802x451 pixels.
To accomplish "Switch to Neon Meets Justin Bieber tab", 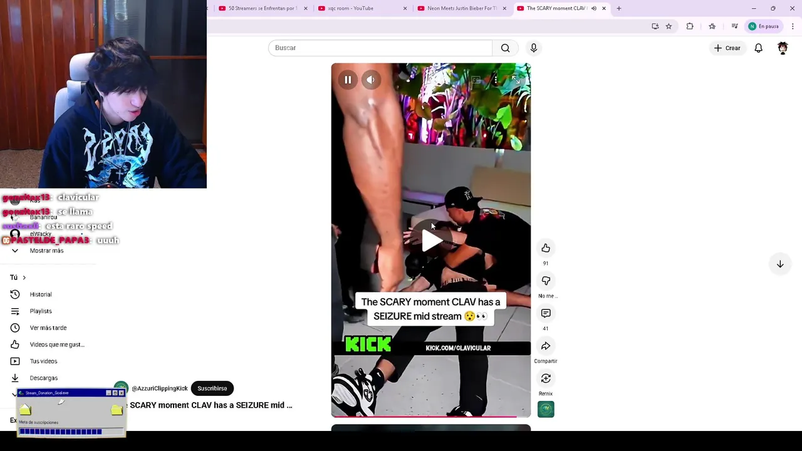I will tap(461, 8).
